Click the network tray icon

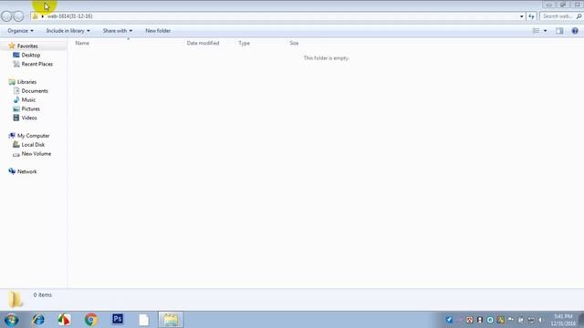tap(531, 320)
